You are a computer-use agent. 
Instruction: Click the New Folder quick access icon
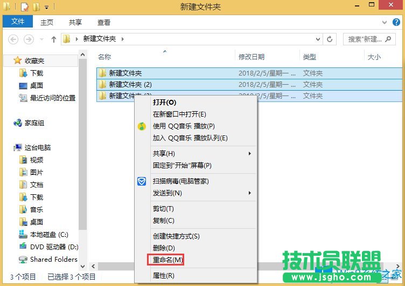click(x=36, y=7)
